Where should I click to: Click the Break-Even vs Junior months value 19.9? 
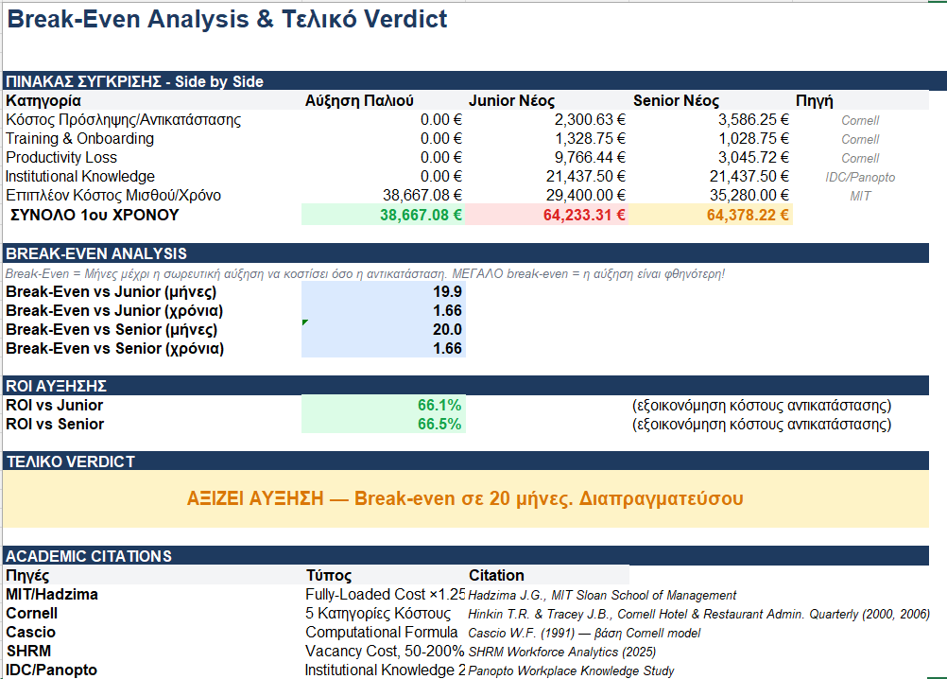click(383, 291)
